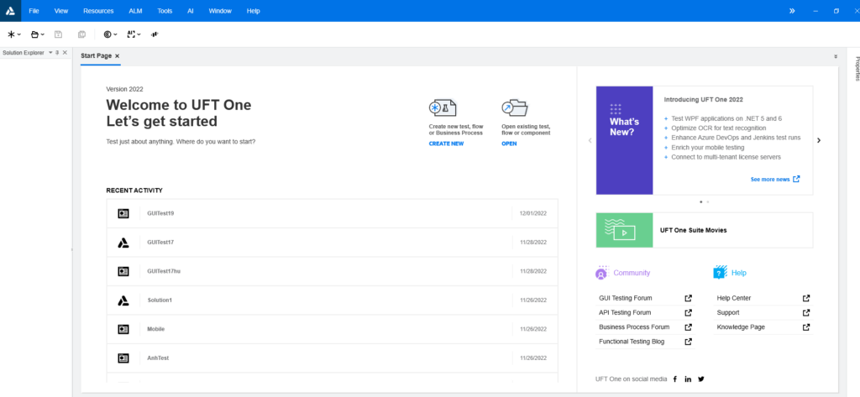Screen dimensions: 860x397
Task: Open the GUI Testing Forum link
Action: click(x=625, y=298)
